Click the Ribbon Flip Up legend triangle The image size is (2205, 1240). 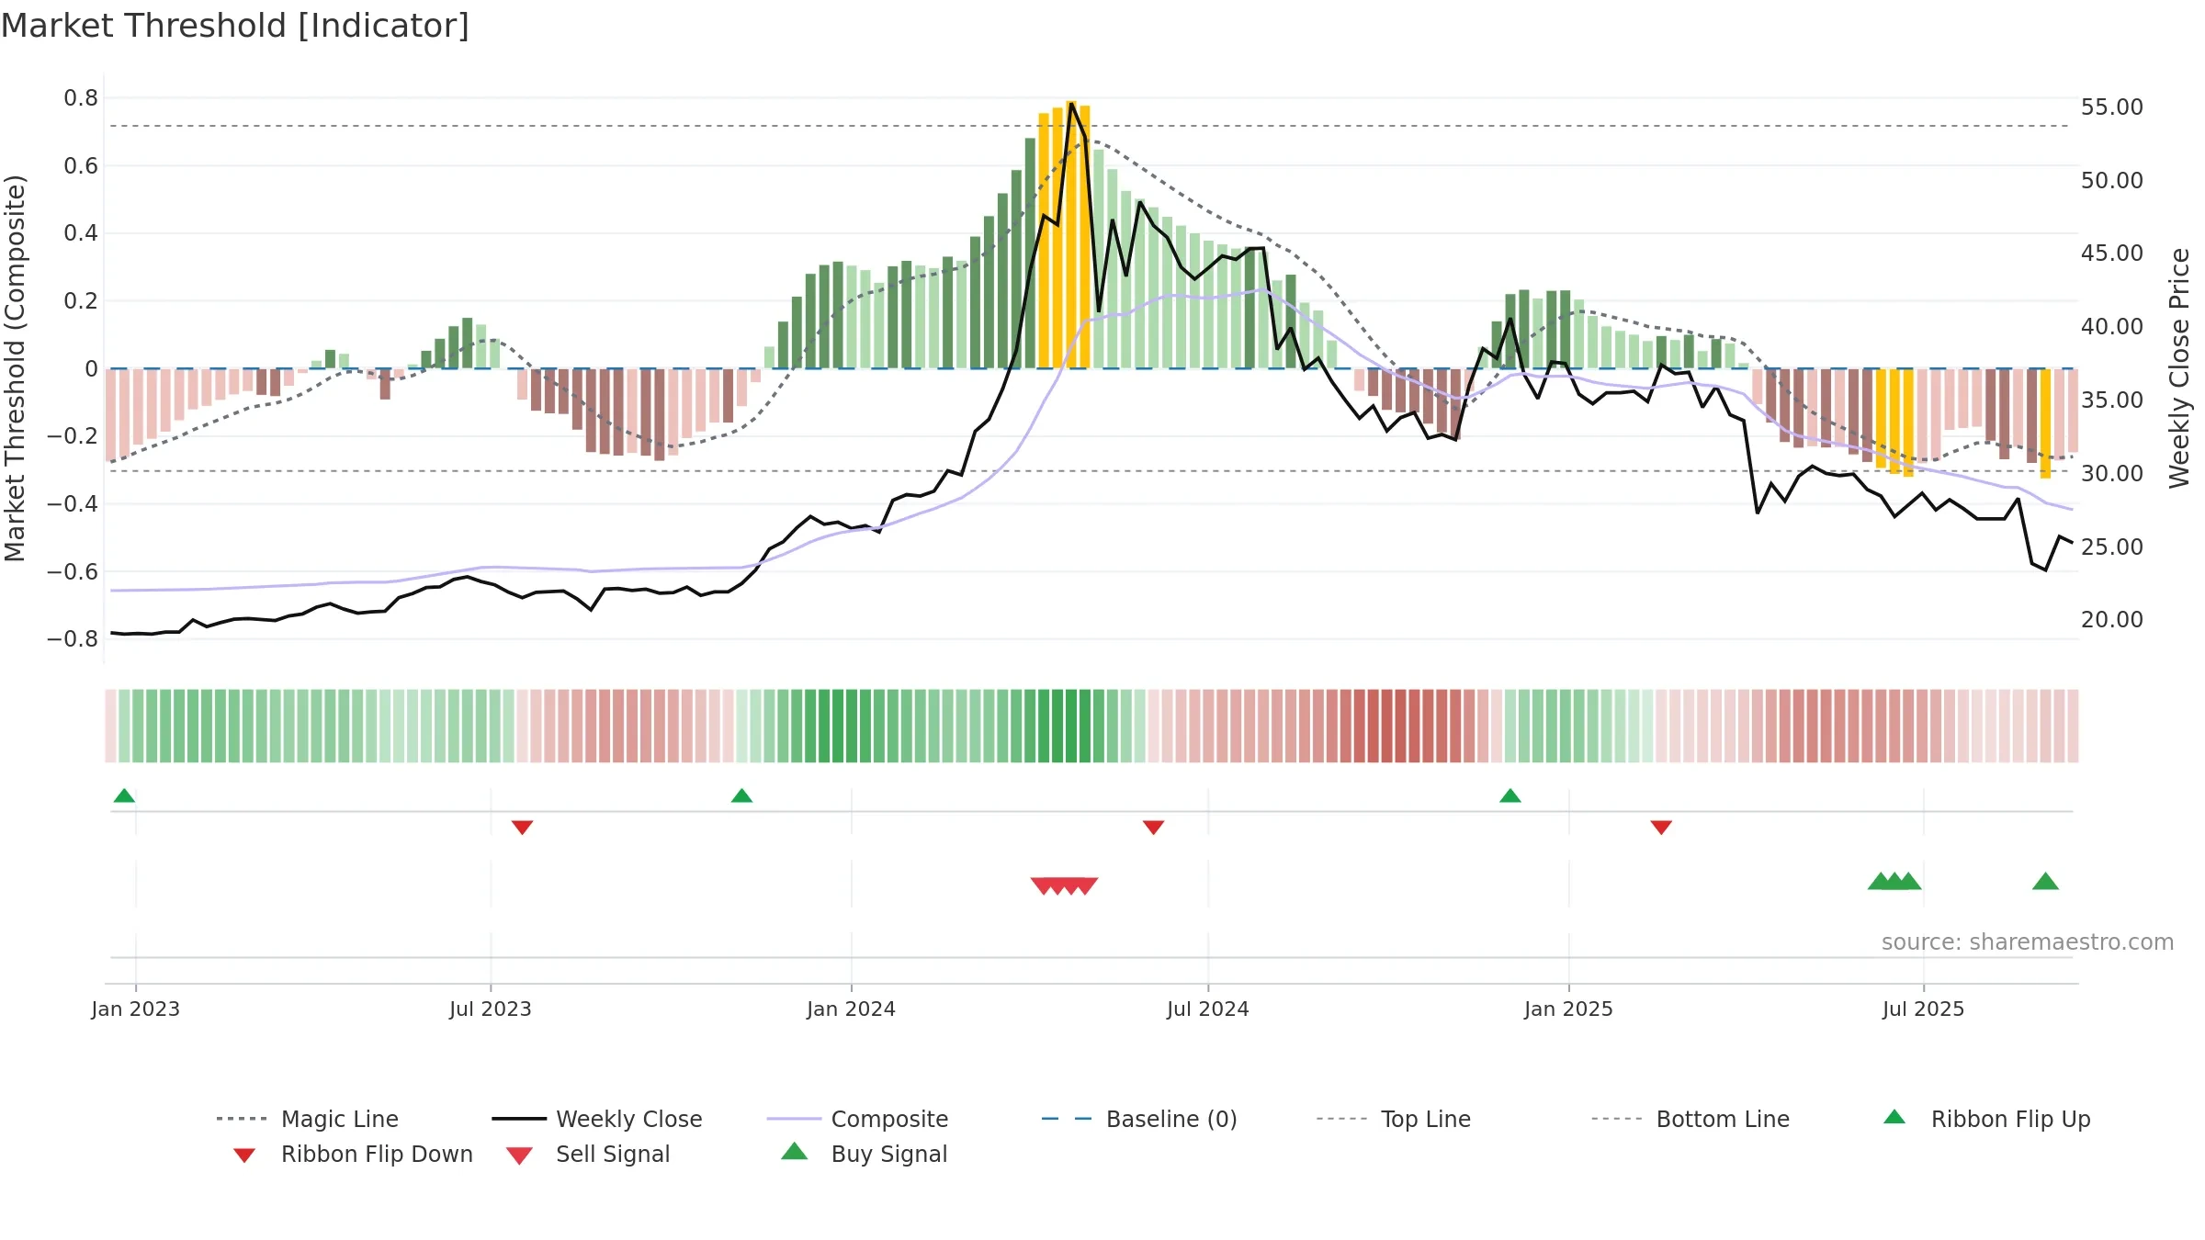pos(1894,1117)
